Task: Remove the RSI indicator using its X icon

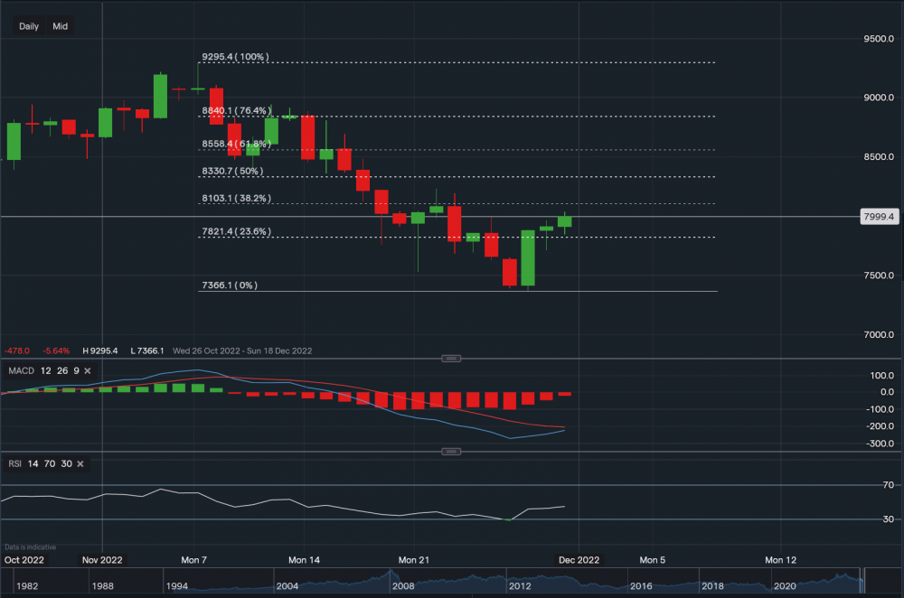Action: [x=80, y=463]
